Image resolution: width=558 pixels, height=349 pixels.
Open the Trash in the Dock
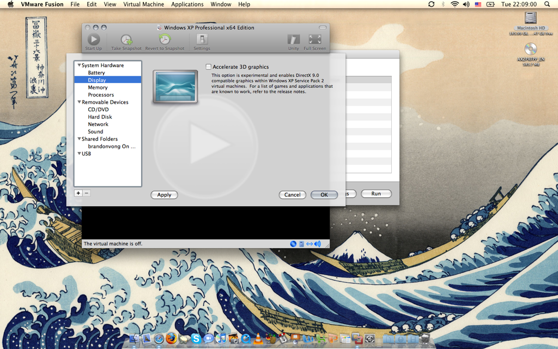point(424,338)
